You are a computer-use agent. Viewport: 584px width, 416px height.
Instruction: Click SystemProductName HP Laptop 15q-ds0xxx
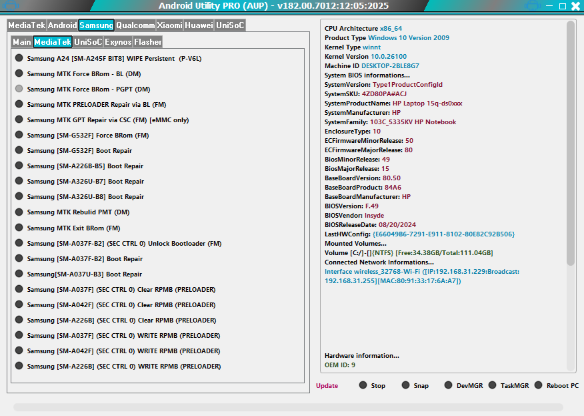(393, 103)
